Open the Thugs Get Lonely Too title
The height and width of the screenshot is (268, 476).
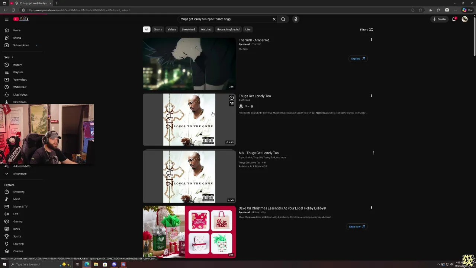pos(255,96)
